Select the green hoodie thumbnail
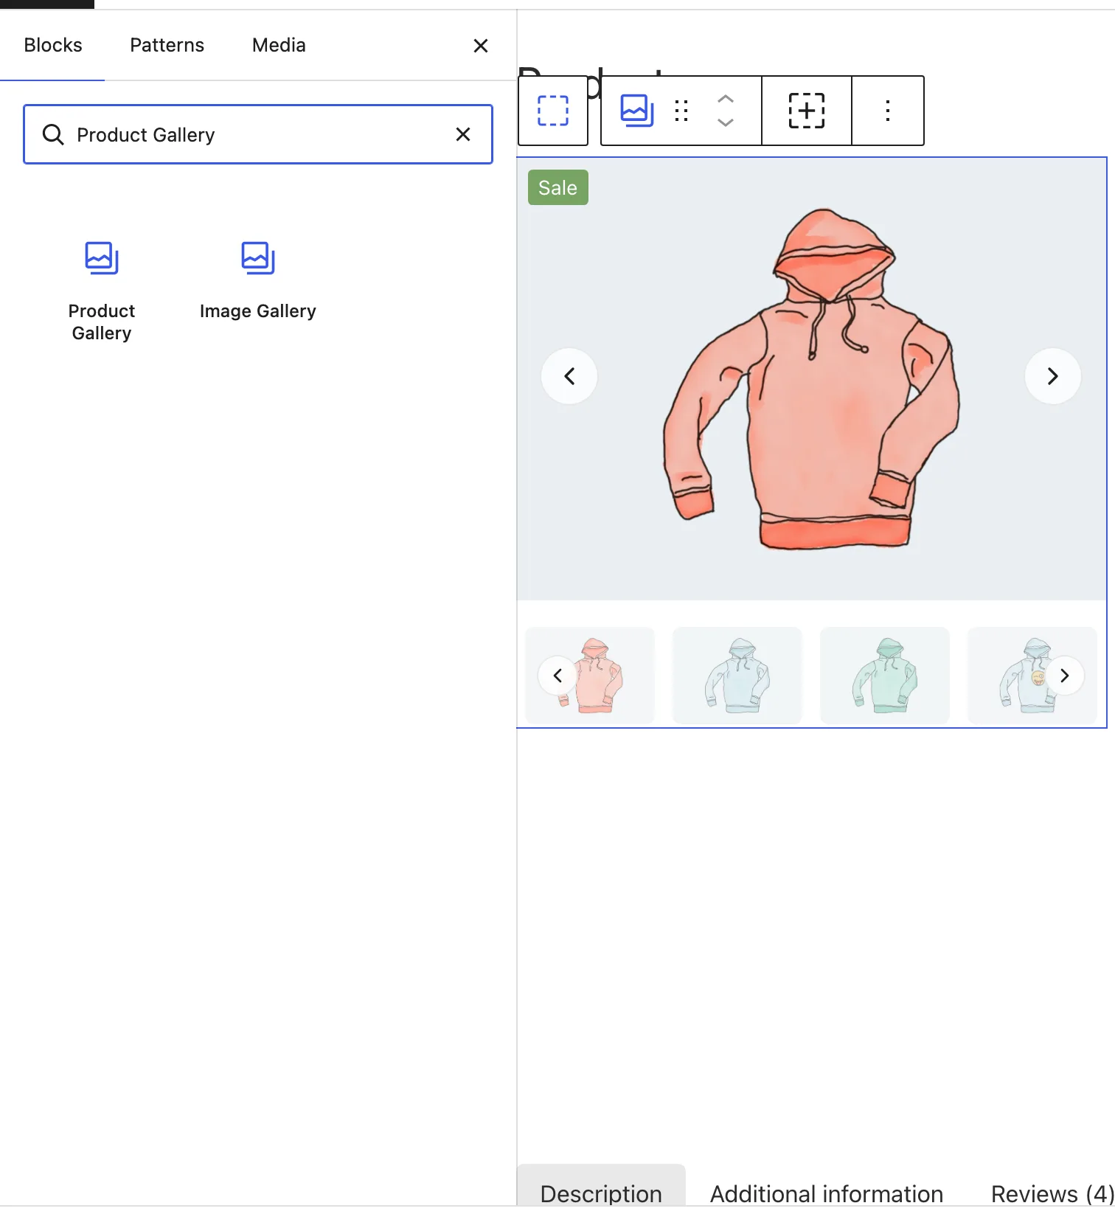This screenshot has height=1214, width=1115. coord(885,676)
